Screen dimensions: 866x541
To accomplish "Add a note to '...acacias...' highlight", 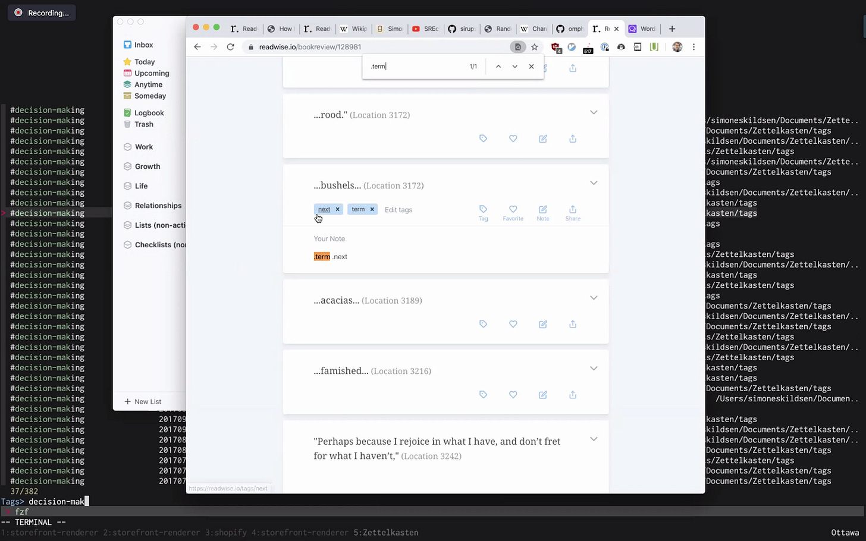I will pyautogui.click(x=543, y=324).
